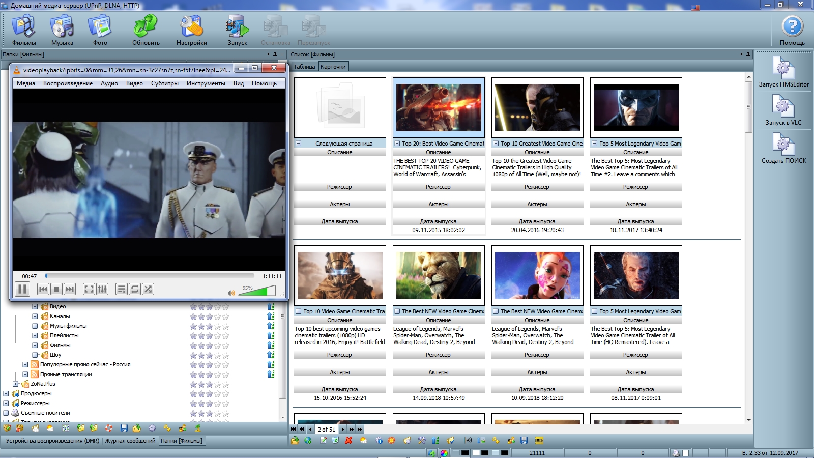Open the VLC Аудио menu

click(109, 83)
